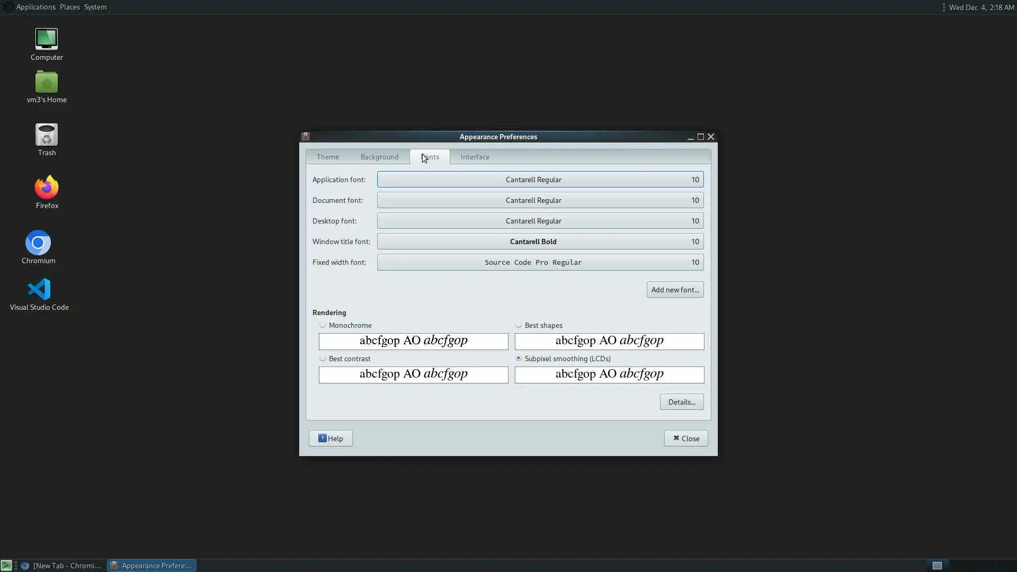
Task: Switch to the Interface tab
Action: point(475,157)
